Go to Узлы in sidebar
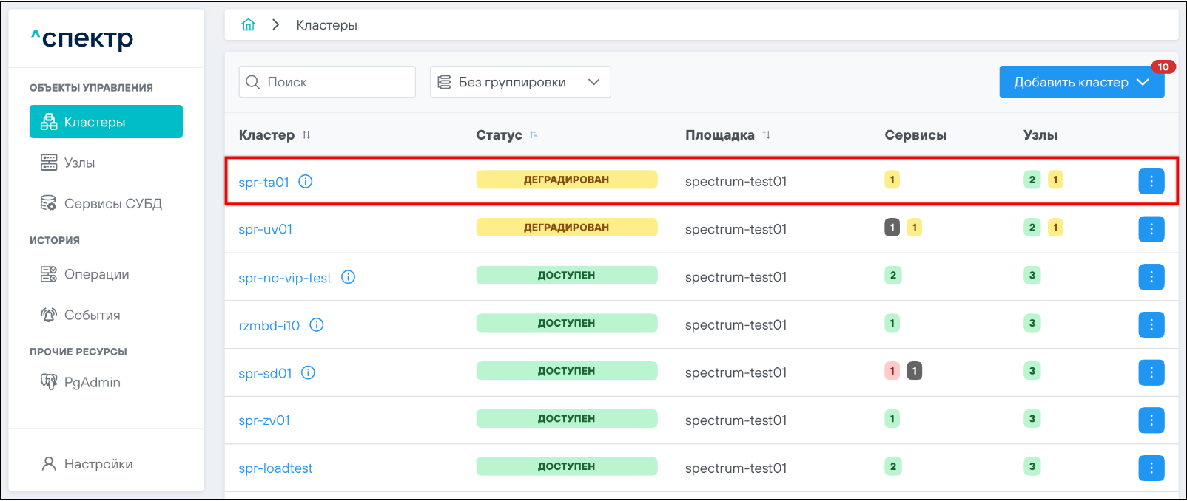The image size is (1187, 501). click(79, 163)
